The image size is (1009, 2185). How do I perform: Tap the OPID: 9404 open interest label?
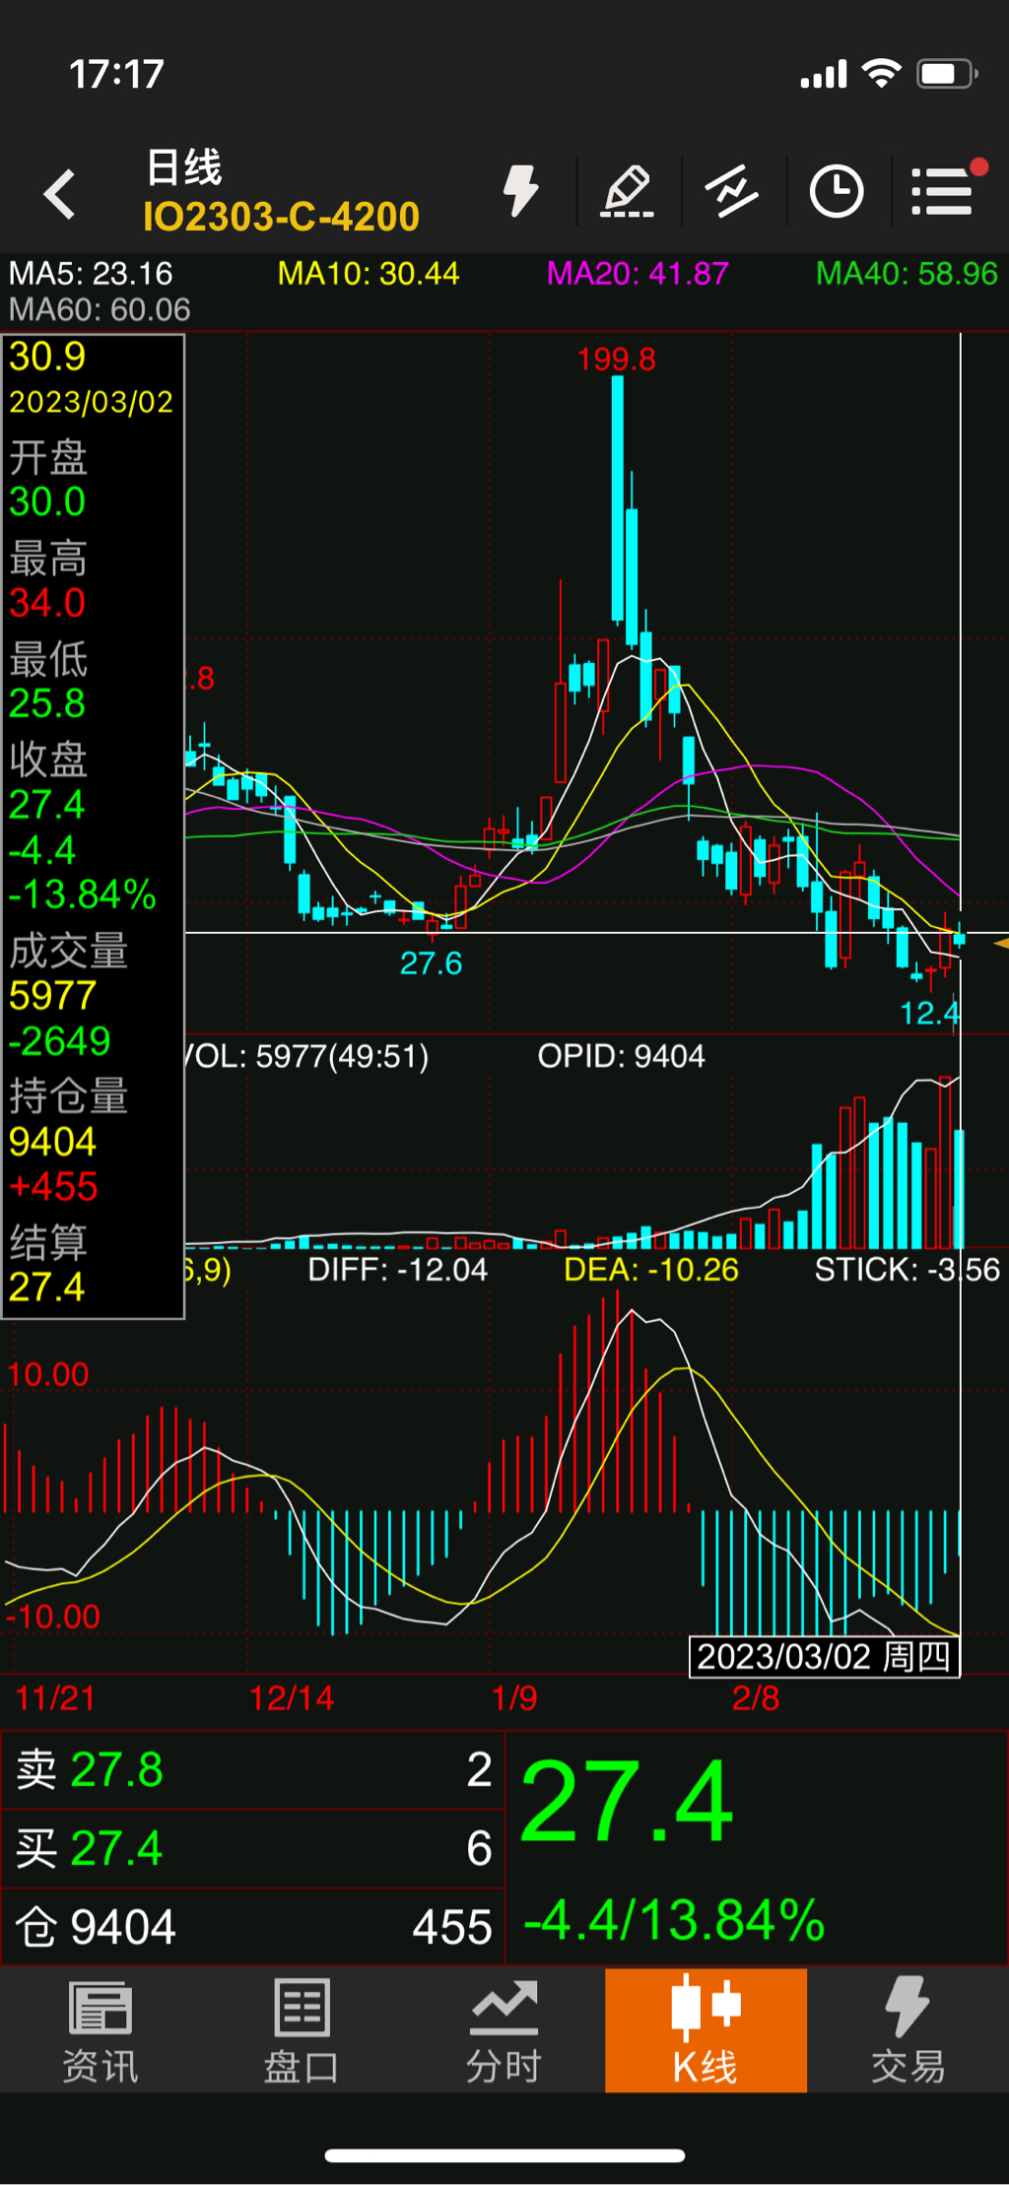click(x=621, y=1056)
